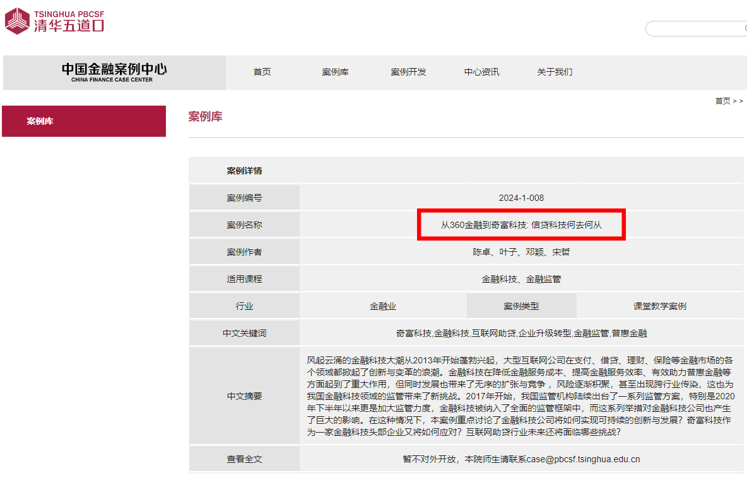Click the 查看全文 label cell

[244, 460]
